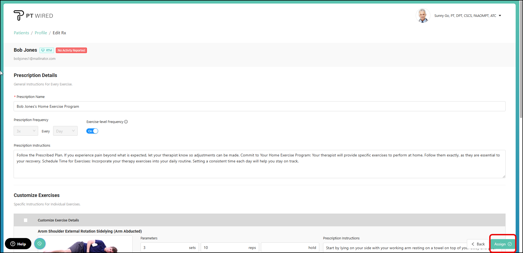This screenshot has width=523, height=253.
Task: Go to Patients in the breadcrumb
Action: pyautogui.click(x=21, y=33)
